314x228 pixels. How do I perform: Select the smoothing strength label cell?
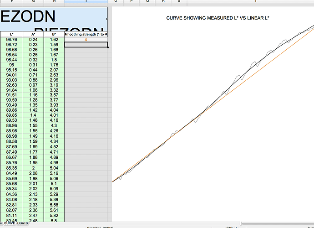pyautogui.click(x=86, y=34)
